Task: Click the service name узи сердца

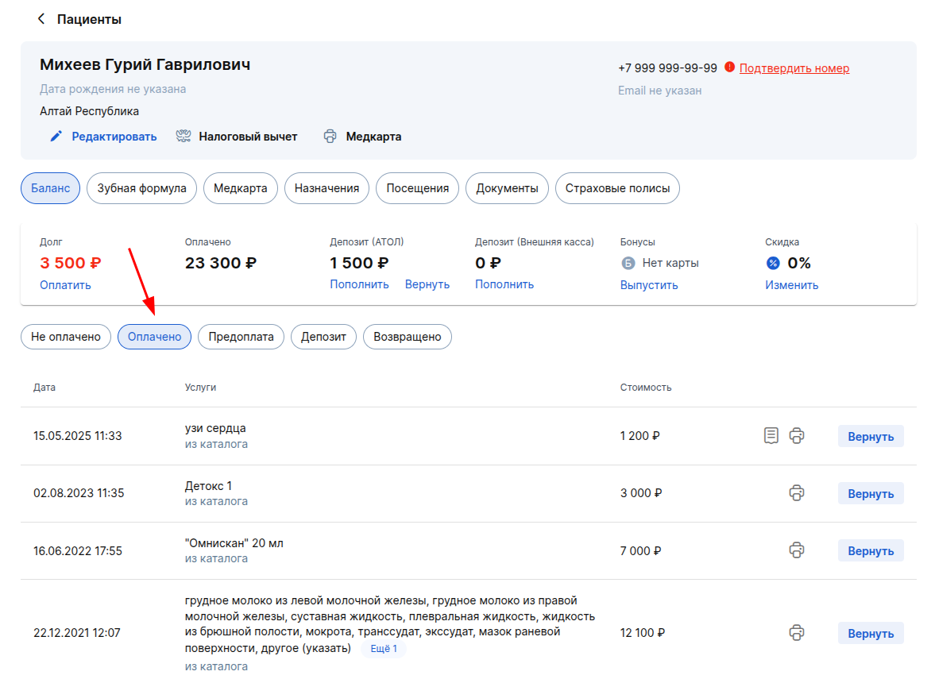Action: click(x=215, y=428)
